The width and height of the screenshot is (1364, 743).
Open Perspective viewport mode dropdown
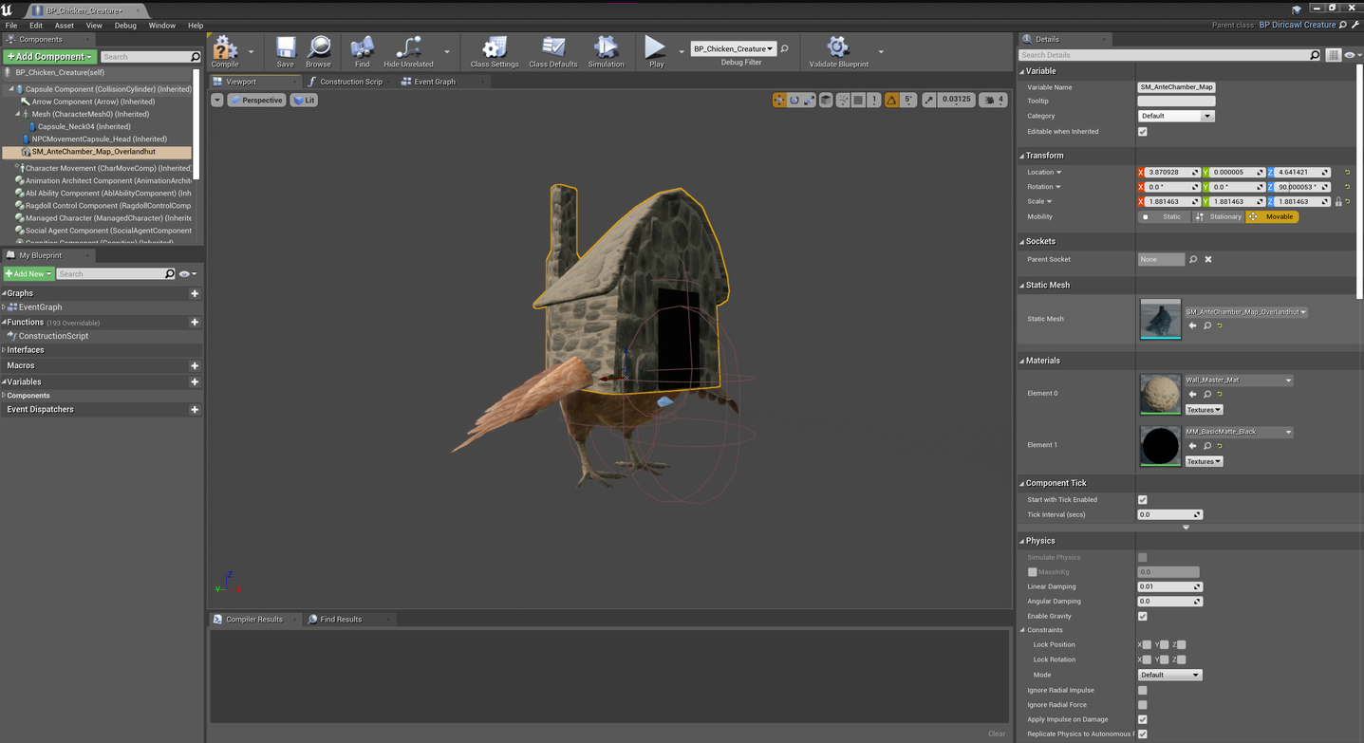coord(256,100)
